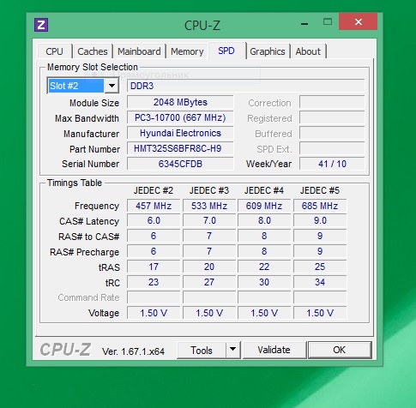Click the Serial Number field 6345CFDB
This screenshot has height=408, width=416.
pos(180,164)
